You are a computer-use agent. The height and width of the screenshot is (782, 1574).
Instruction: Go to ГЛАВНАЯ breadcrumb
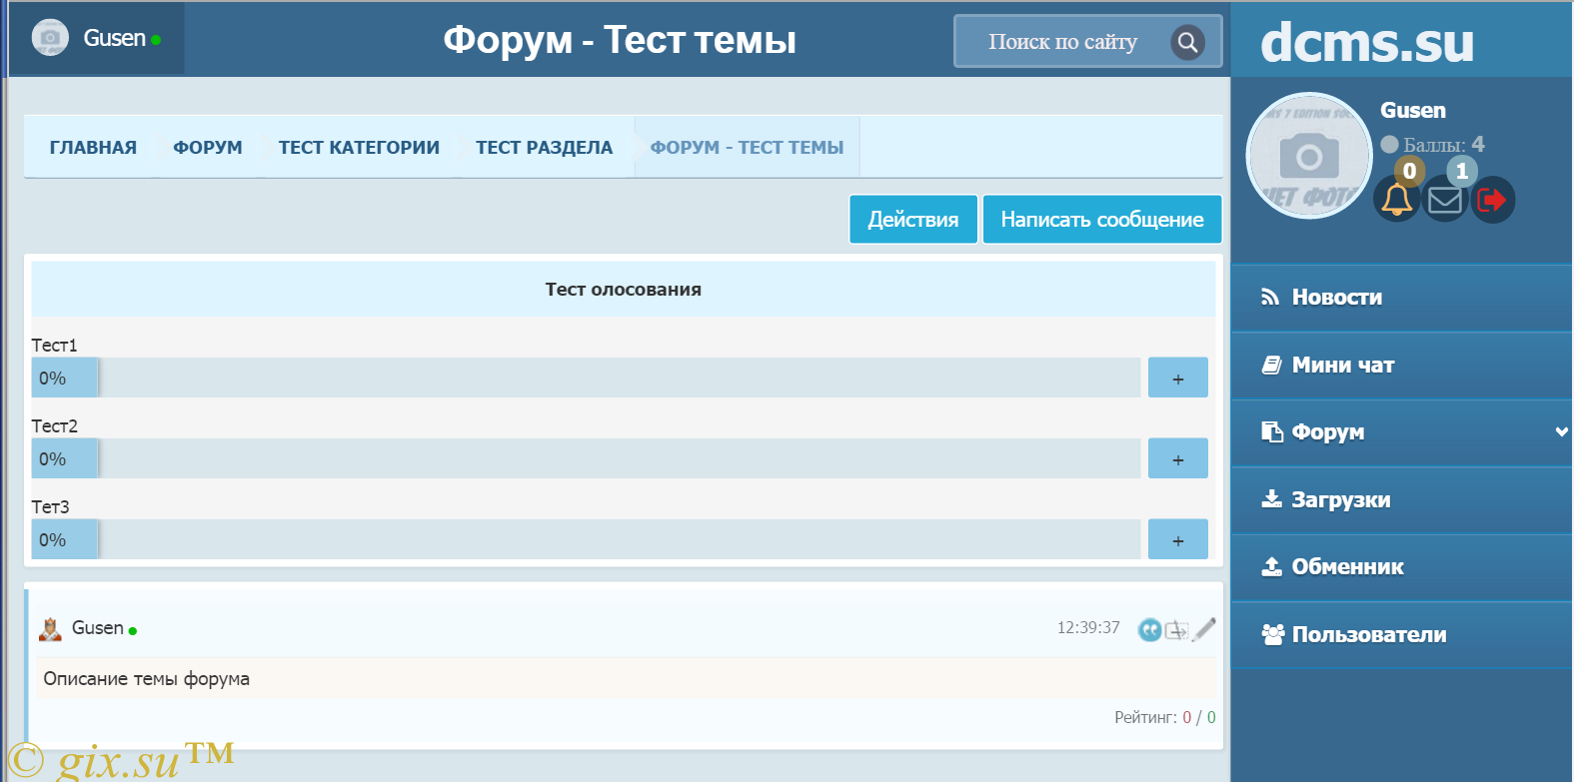click(x=93, y=148)
